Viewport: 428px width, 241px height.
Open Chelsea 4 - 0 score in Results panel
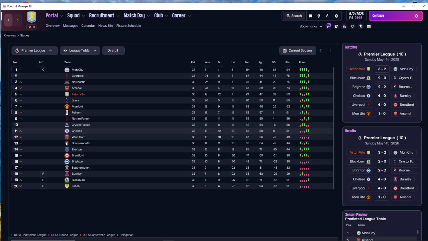[x=382, y=179]
